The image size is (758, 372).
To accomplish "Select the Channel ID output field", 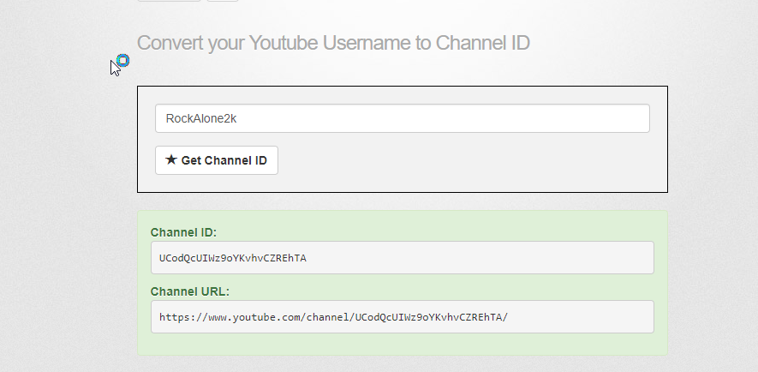I will pyautogui.click(x=402, y=257).
